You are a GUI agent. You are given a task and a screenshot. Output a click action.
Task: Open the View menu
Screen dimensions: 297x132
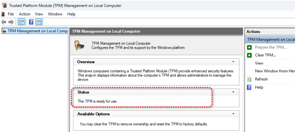coord(39,14)
